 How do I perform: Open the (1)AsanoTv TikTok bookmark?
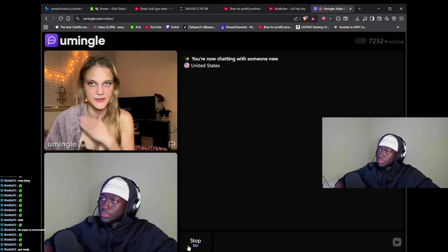click(199, 27)
